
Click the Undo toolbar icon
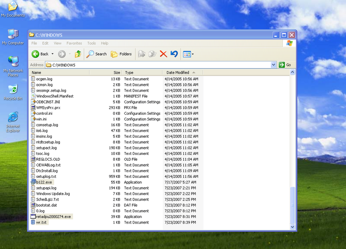click(x=174, y=54)
